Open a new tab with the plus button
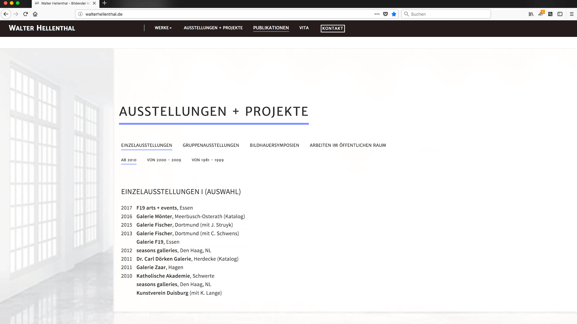 tap(104, 3)
